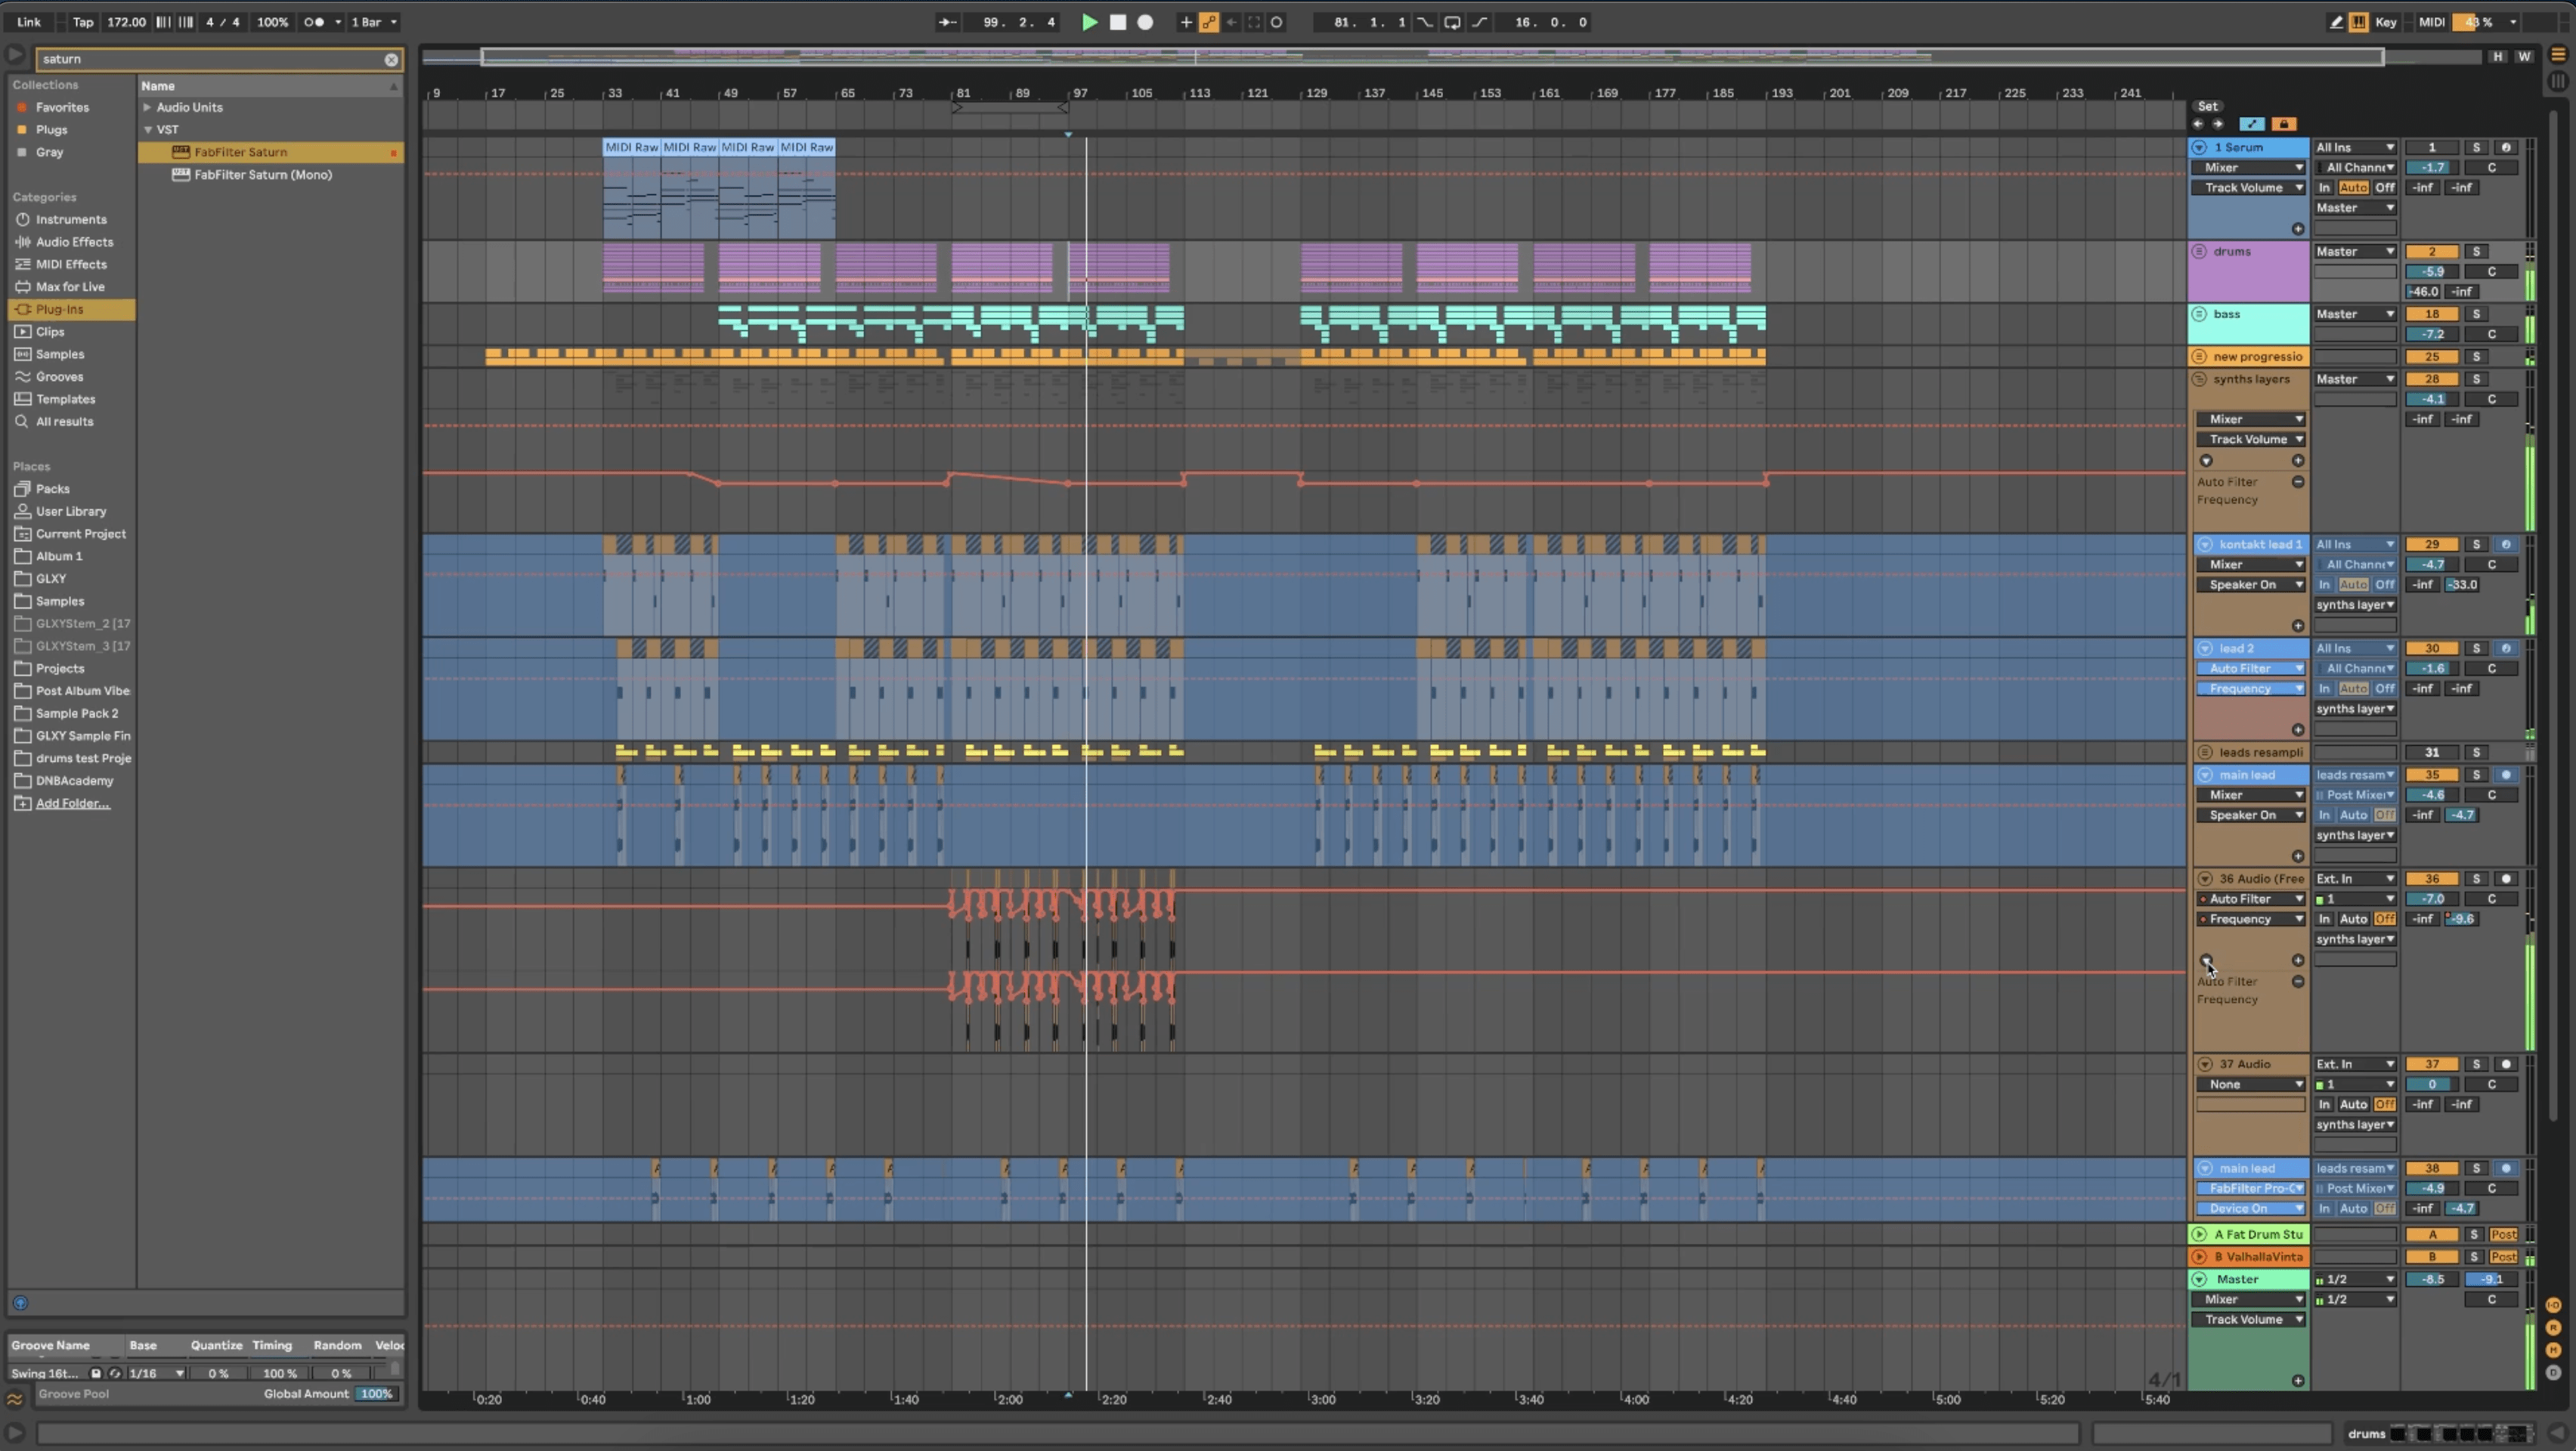Click the tempo field 172.00
Viewport: 2576px width, 1451px height.
pyautogui.click(x=126, y=22)
